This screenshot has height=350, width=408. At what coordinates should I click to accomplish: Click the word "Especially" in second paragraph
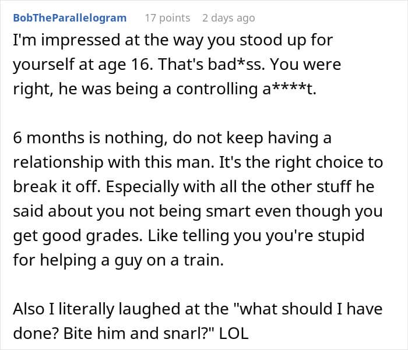pos(142,187)
